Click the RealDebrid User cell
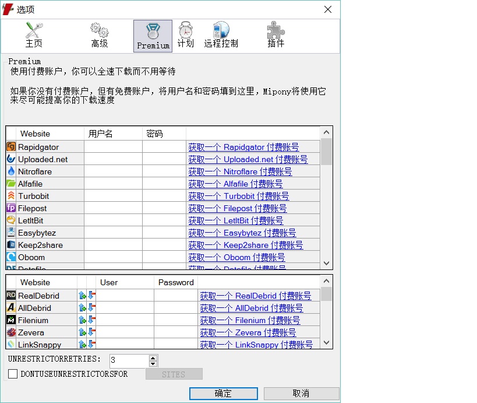This screenshot has width=477, height=403. (x=125, y=296)
